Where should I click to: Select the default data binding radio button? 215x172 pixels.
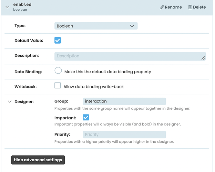coord(58,71)
